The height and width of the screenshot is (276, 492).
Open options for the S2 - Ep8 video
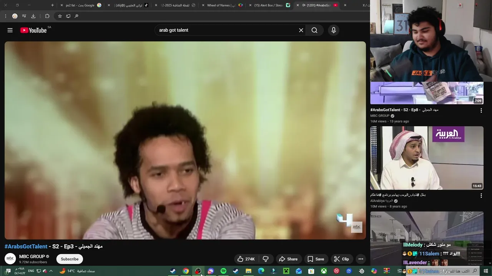click(x=481, y=110)
